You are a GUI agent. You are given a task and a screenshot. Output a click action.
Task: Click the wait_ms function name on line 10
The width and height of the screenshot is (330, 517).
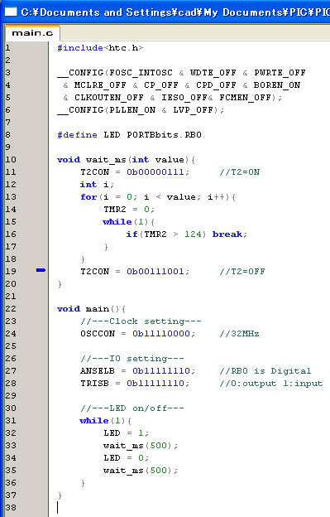(x=106, y=160)
